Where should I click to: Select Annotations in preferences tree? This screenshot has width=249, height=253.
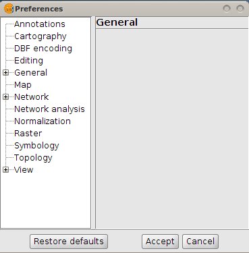(x=40, y=24)
